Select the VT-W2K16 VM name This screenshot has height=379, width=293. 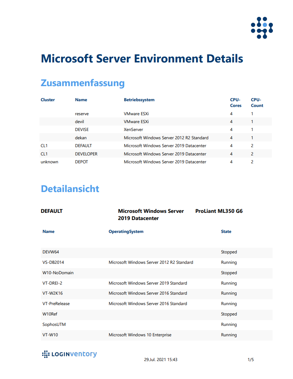coord(52,294)
